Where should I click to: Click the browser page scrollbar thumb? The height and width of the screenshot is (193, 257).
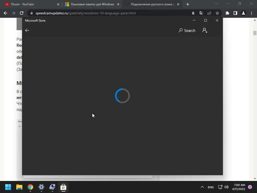[255, 33]
